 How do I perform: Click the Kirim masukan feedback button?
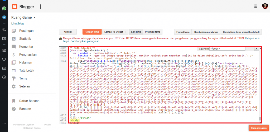259,128
